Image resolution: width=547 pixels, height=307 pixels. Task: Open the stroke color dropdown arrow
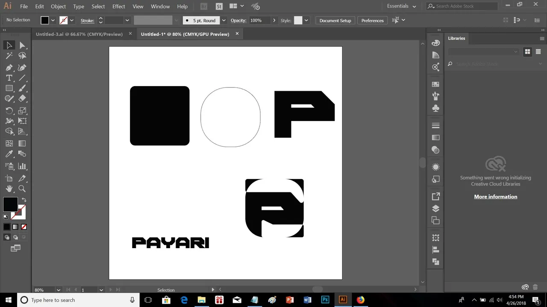71,20
